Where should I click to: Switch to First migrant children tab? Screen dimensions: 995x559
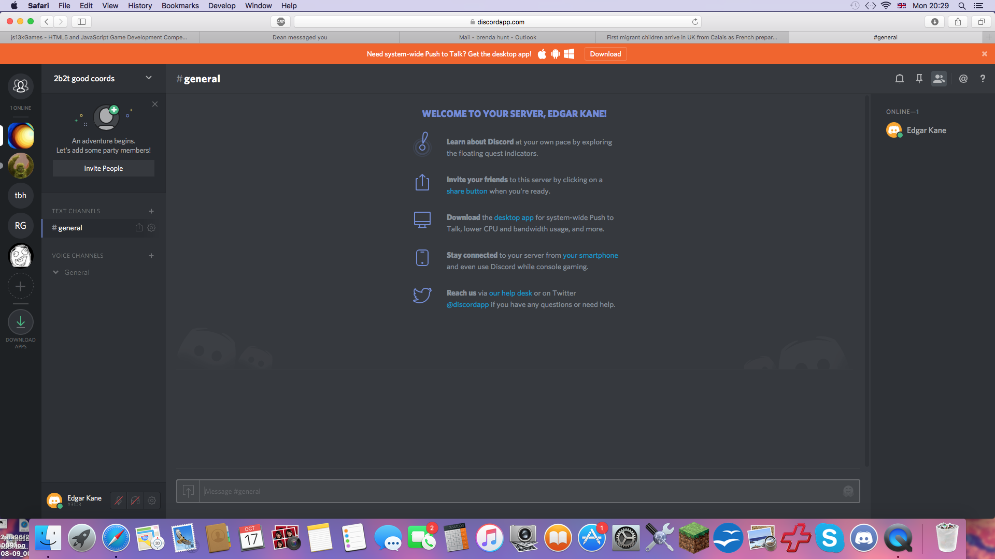pyautogui.click(x=692, y=37)
